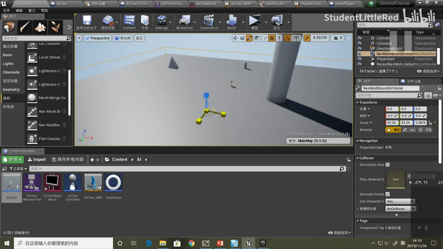Click the Build toolbar button
The image size is (443, 249).
click(231, 23)
